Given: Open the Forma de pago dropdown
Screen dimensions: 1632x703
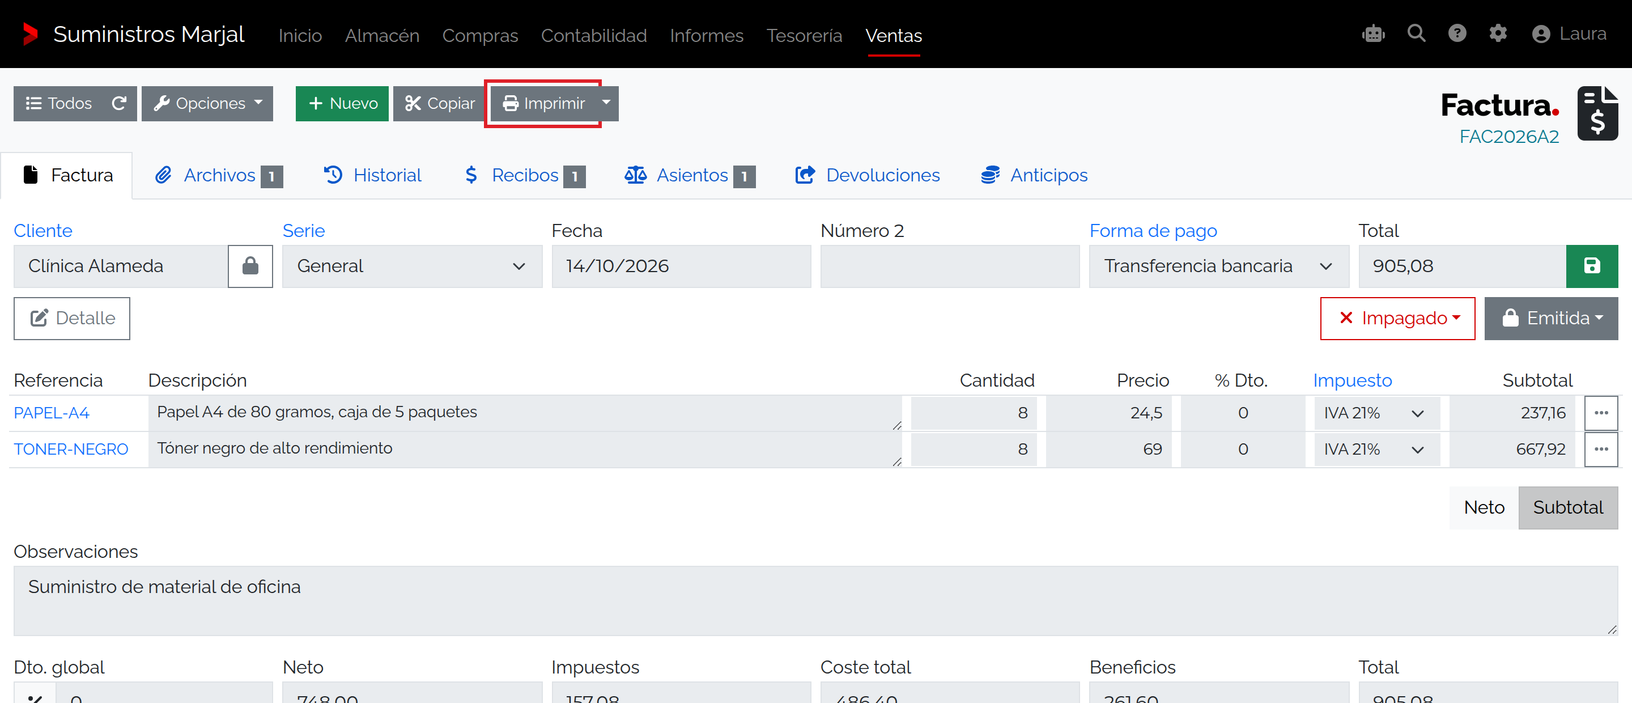Looking at the screenshot, I should pyautogui.click(x=1218, y=265).
